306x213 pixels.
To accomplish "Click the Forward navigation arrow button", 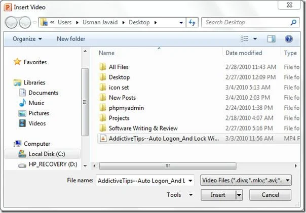I will [25, 22].
